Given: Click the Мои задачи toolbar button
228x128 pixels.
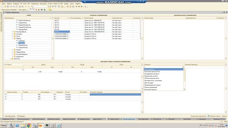Looking at the screenshot, I should point(23,10).
